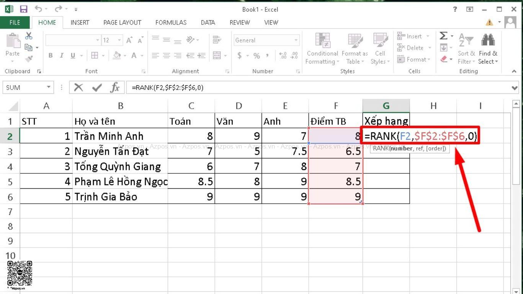
Task: Click the Fill Color paint bucket
Action: point(117,56)
